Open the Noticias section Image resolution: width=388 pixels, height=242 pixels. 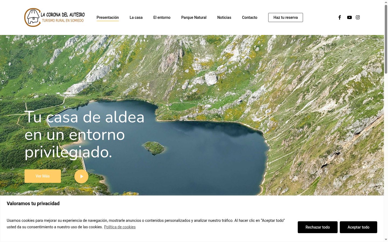tap(224, 17)
